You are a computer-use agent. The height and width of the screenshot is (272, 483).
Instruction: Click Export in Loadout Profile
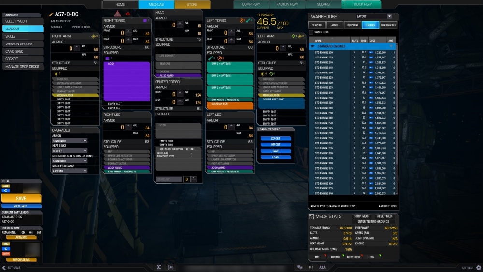tap(275, 138)
